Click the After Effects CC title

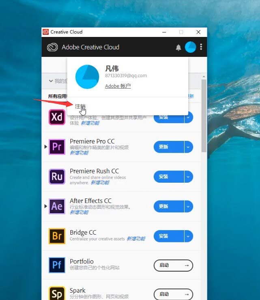tap(90, 201)
